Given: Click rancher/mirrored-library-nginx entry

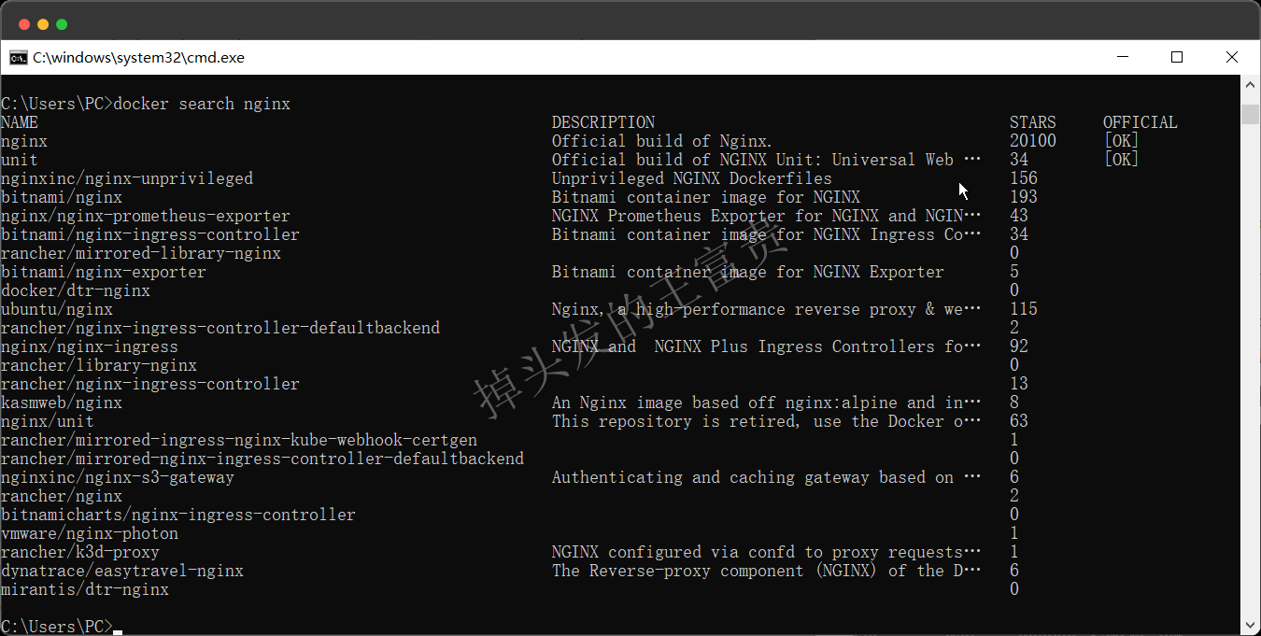Looking at the screenshot, I should 141,253.
